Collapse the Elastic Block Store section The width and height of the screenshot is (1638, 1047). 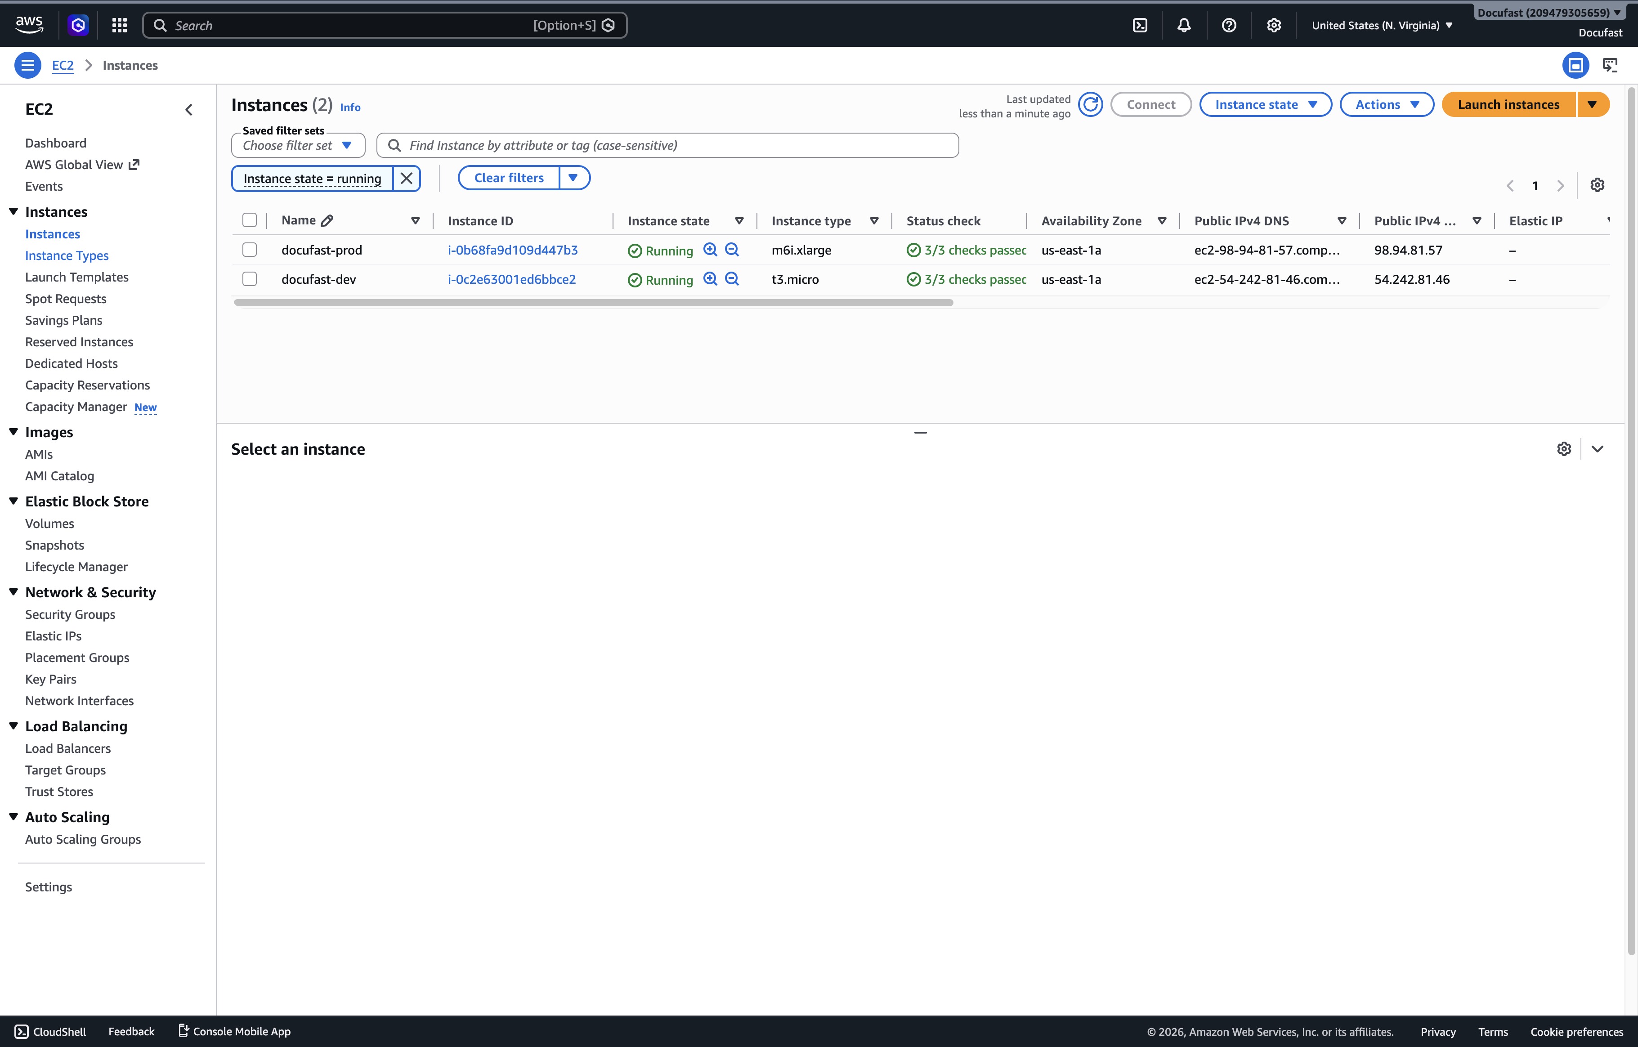(13, 501)
